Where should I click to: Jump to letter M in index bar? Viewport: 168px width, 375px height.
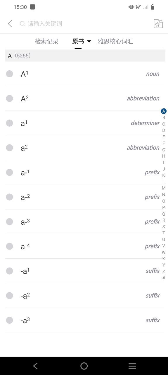(x=164, y=188)
